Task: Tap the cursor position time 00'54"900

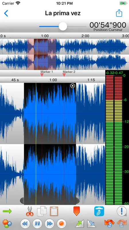Action: point(108,25)
